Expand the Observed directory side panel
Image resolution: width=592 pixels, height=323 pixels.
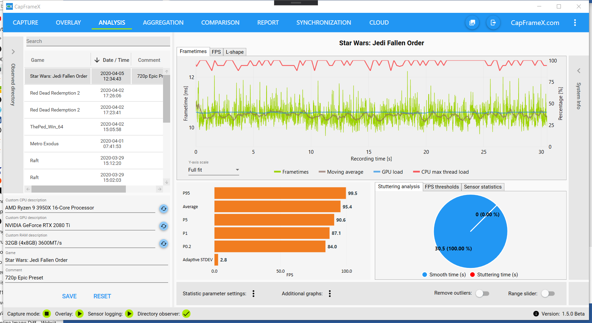coord(13,52)
